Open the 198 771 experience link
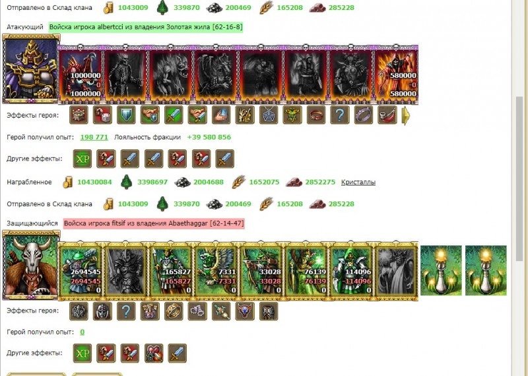 [94, 137]
